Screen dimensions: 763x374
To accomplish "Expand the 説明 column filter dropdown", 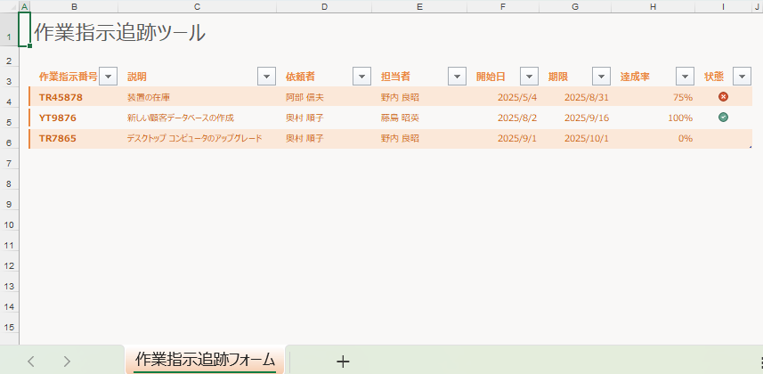I will 266,77.
